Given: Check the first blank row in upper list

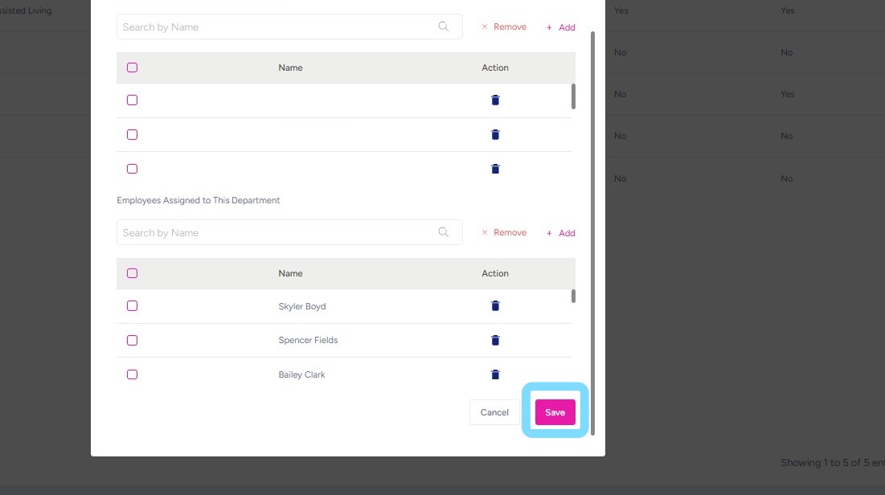Looking at the screenshot, I should tap(132, 100).
